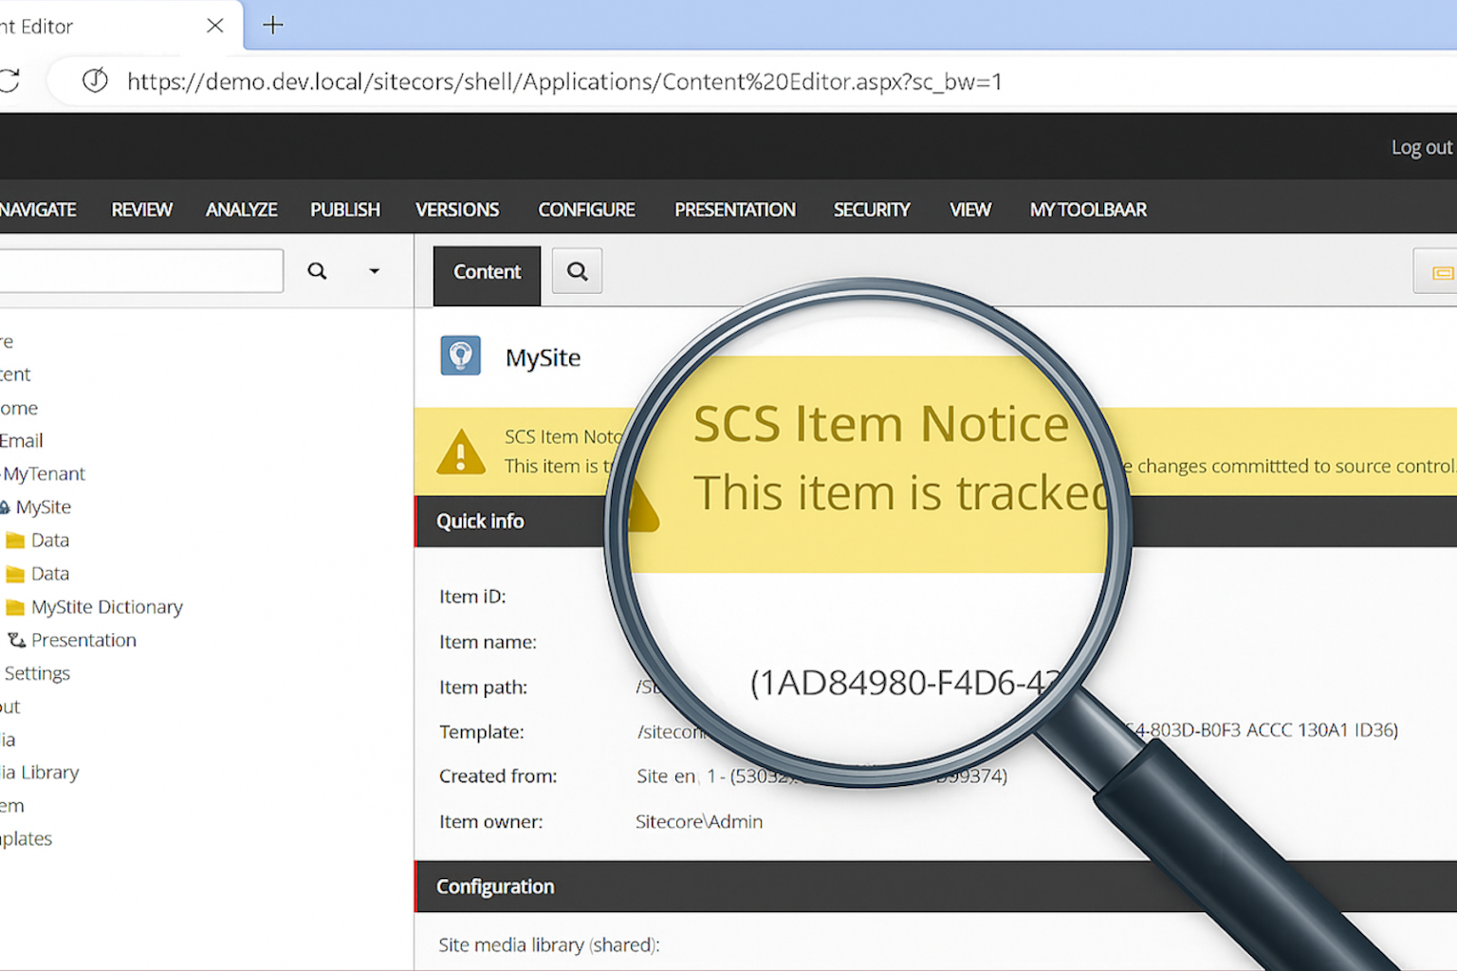Select MyStite Dictionary tree item
1457x971 pixels.
106,607
